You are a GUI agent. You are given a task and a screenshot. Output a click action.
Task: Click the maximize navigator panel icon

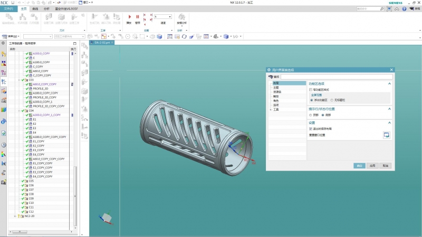74,43
